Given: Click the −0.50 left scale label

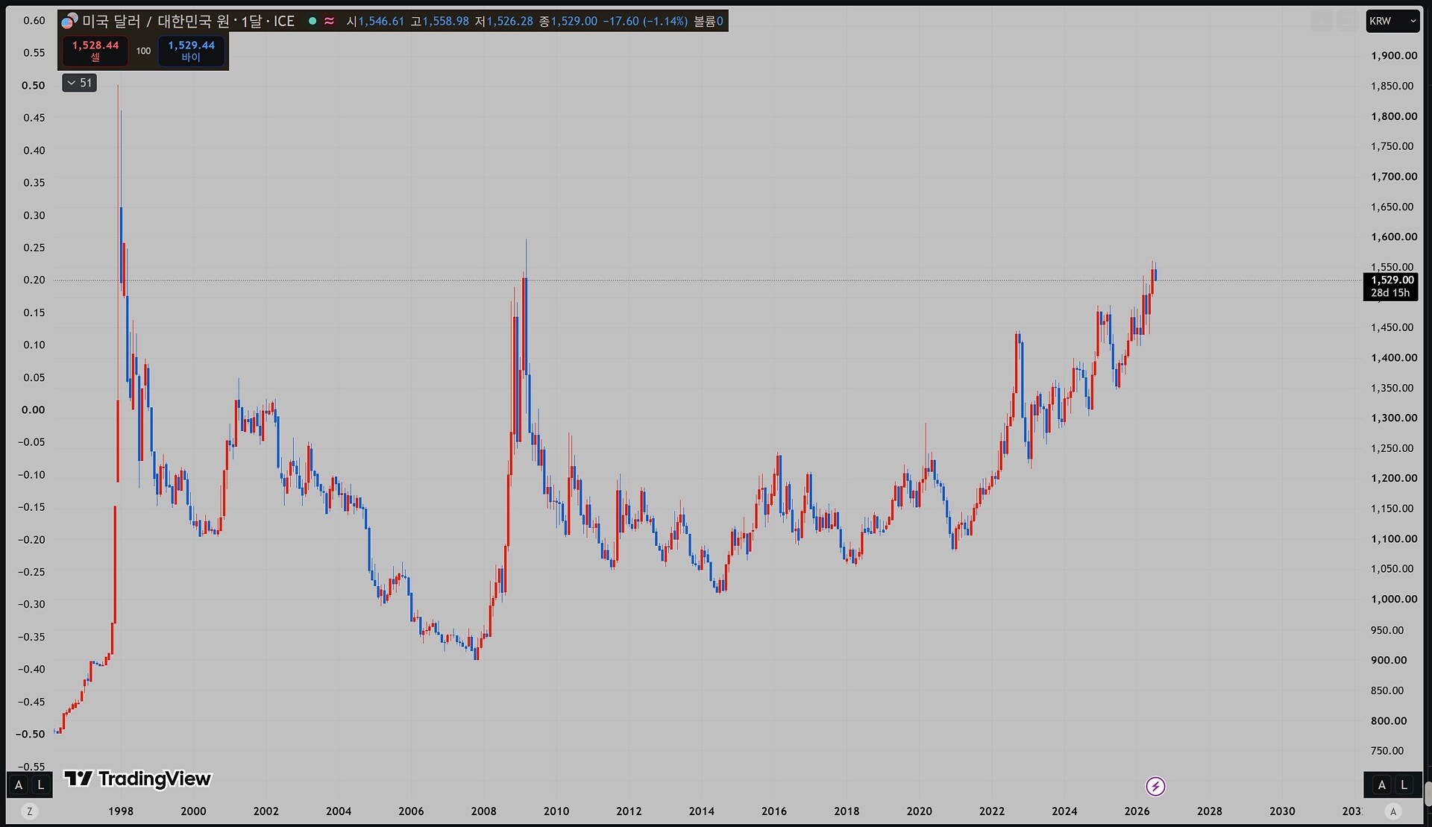Looking at the screenshot, I should coord(31,734).
